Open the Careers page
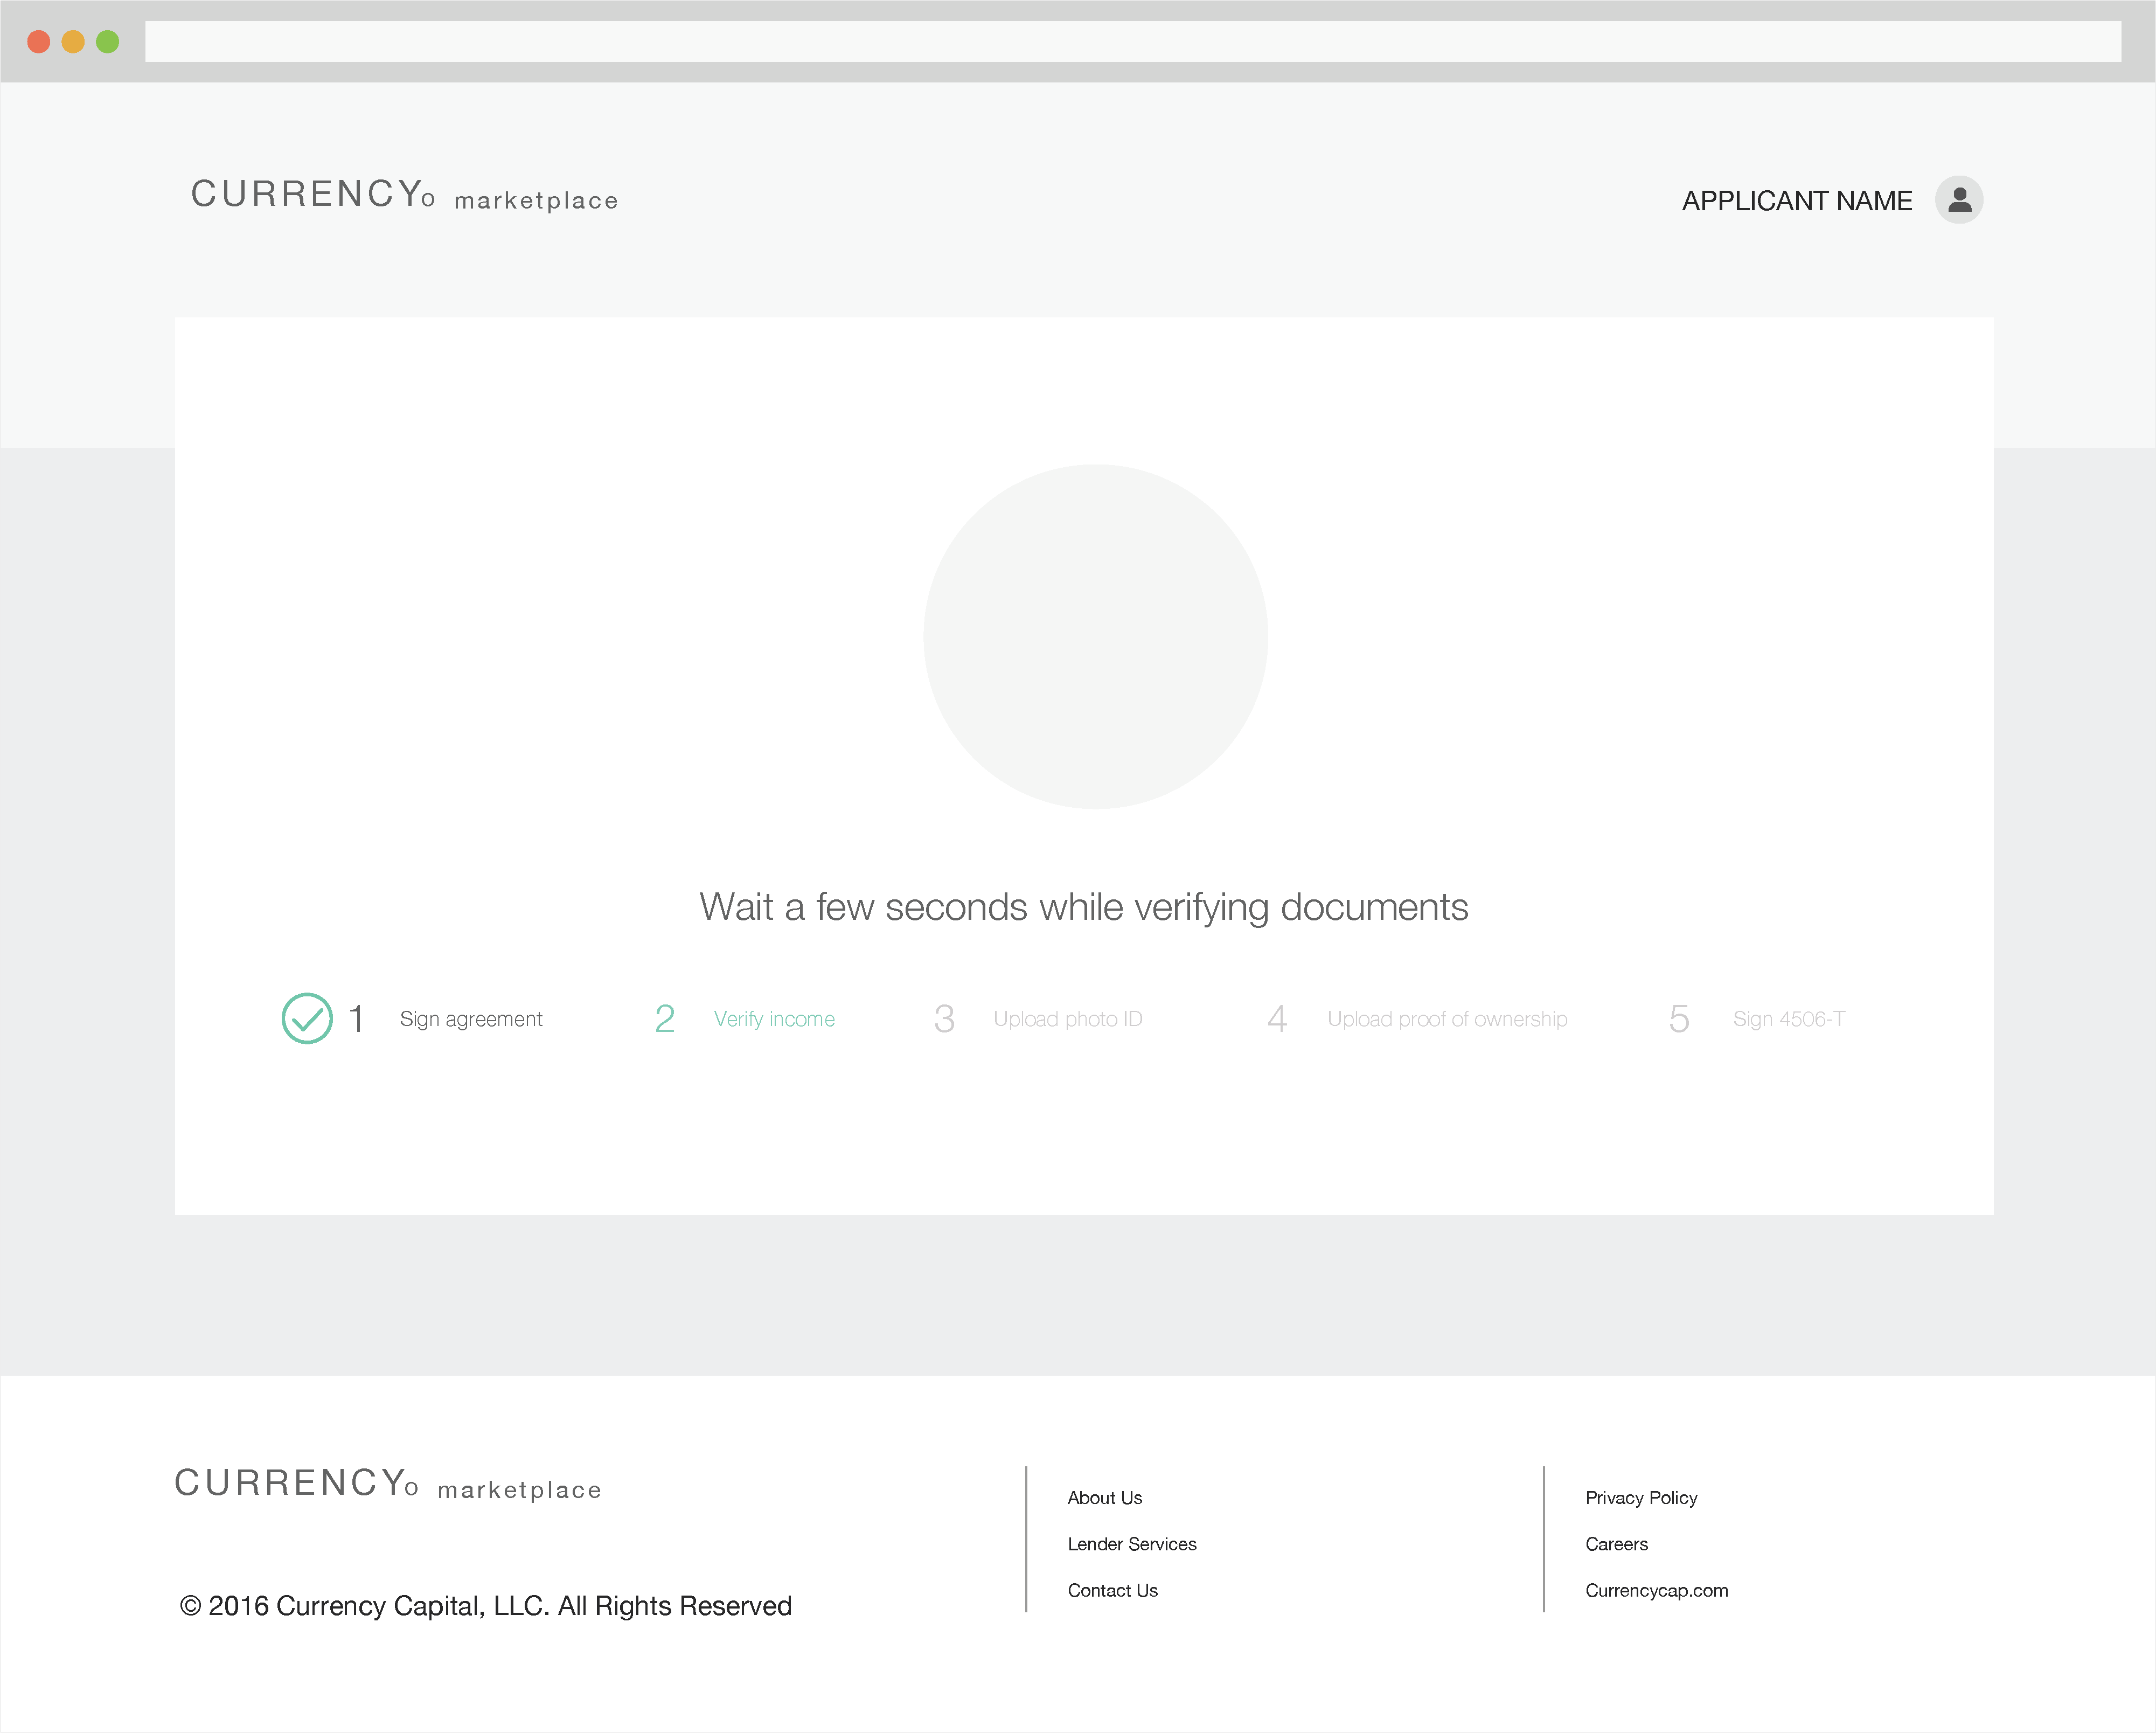This screenshot has height=1733, width=2156. [x=1616, y=1543]
